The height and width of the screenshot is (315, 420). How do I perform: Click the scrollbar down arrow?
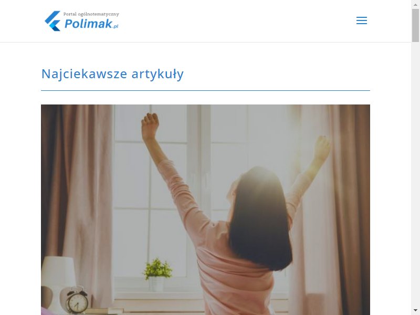coord(415,310)
